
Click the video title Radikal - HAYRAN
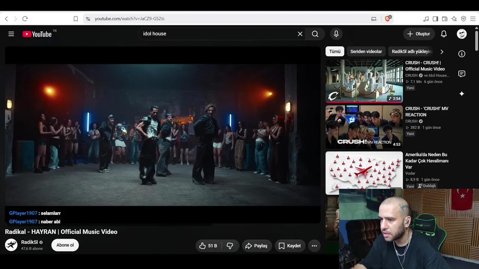[x=61, y=232]
